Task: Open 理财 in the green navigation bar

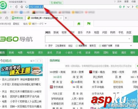Action: click(x=132, y=53)
